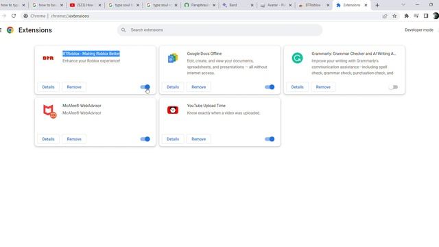Screen dimensions: 439x247
Task: Click the BTRoblox extension icon
Action: tap(48, 58)
